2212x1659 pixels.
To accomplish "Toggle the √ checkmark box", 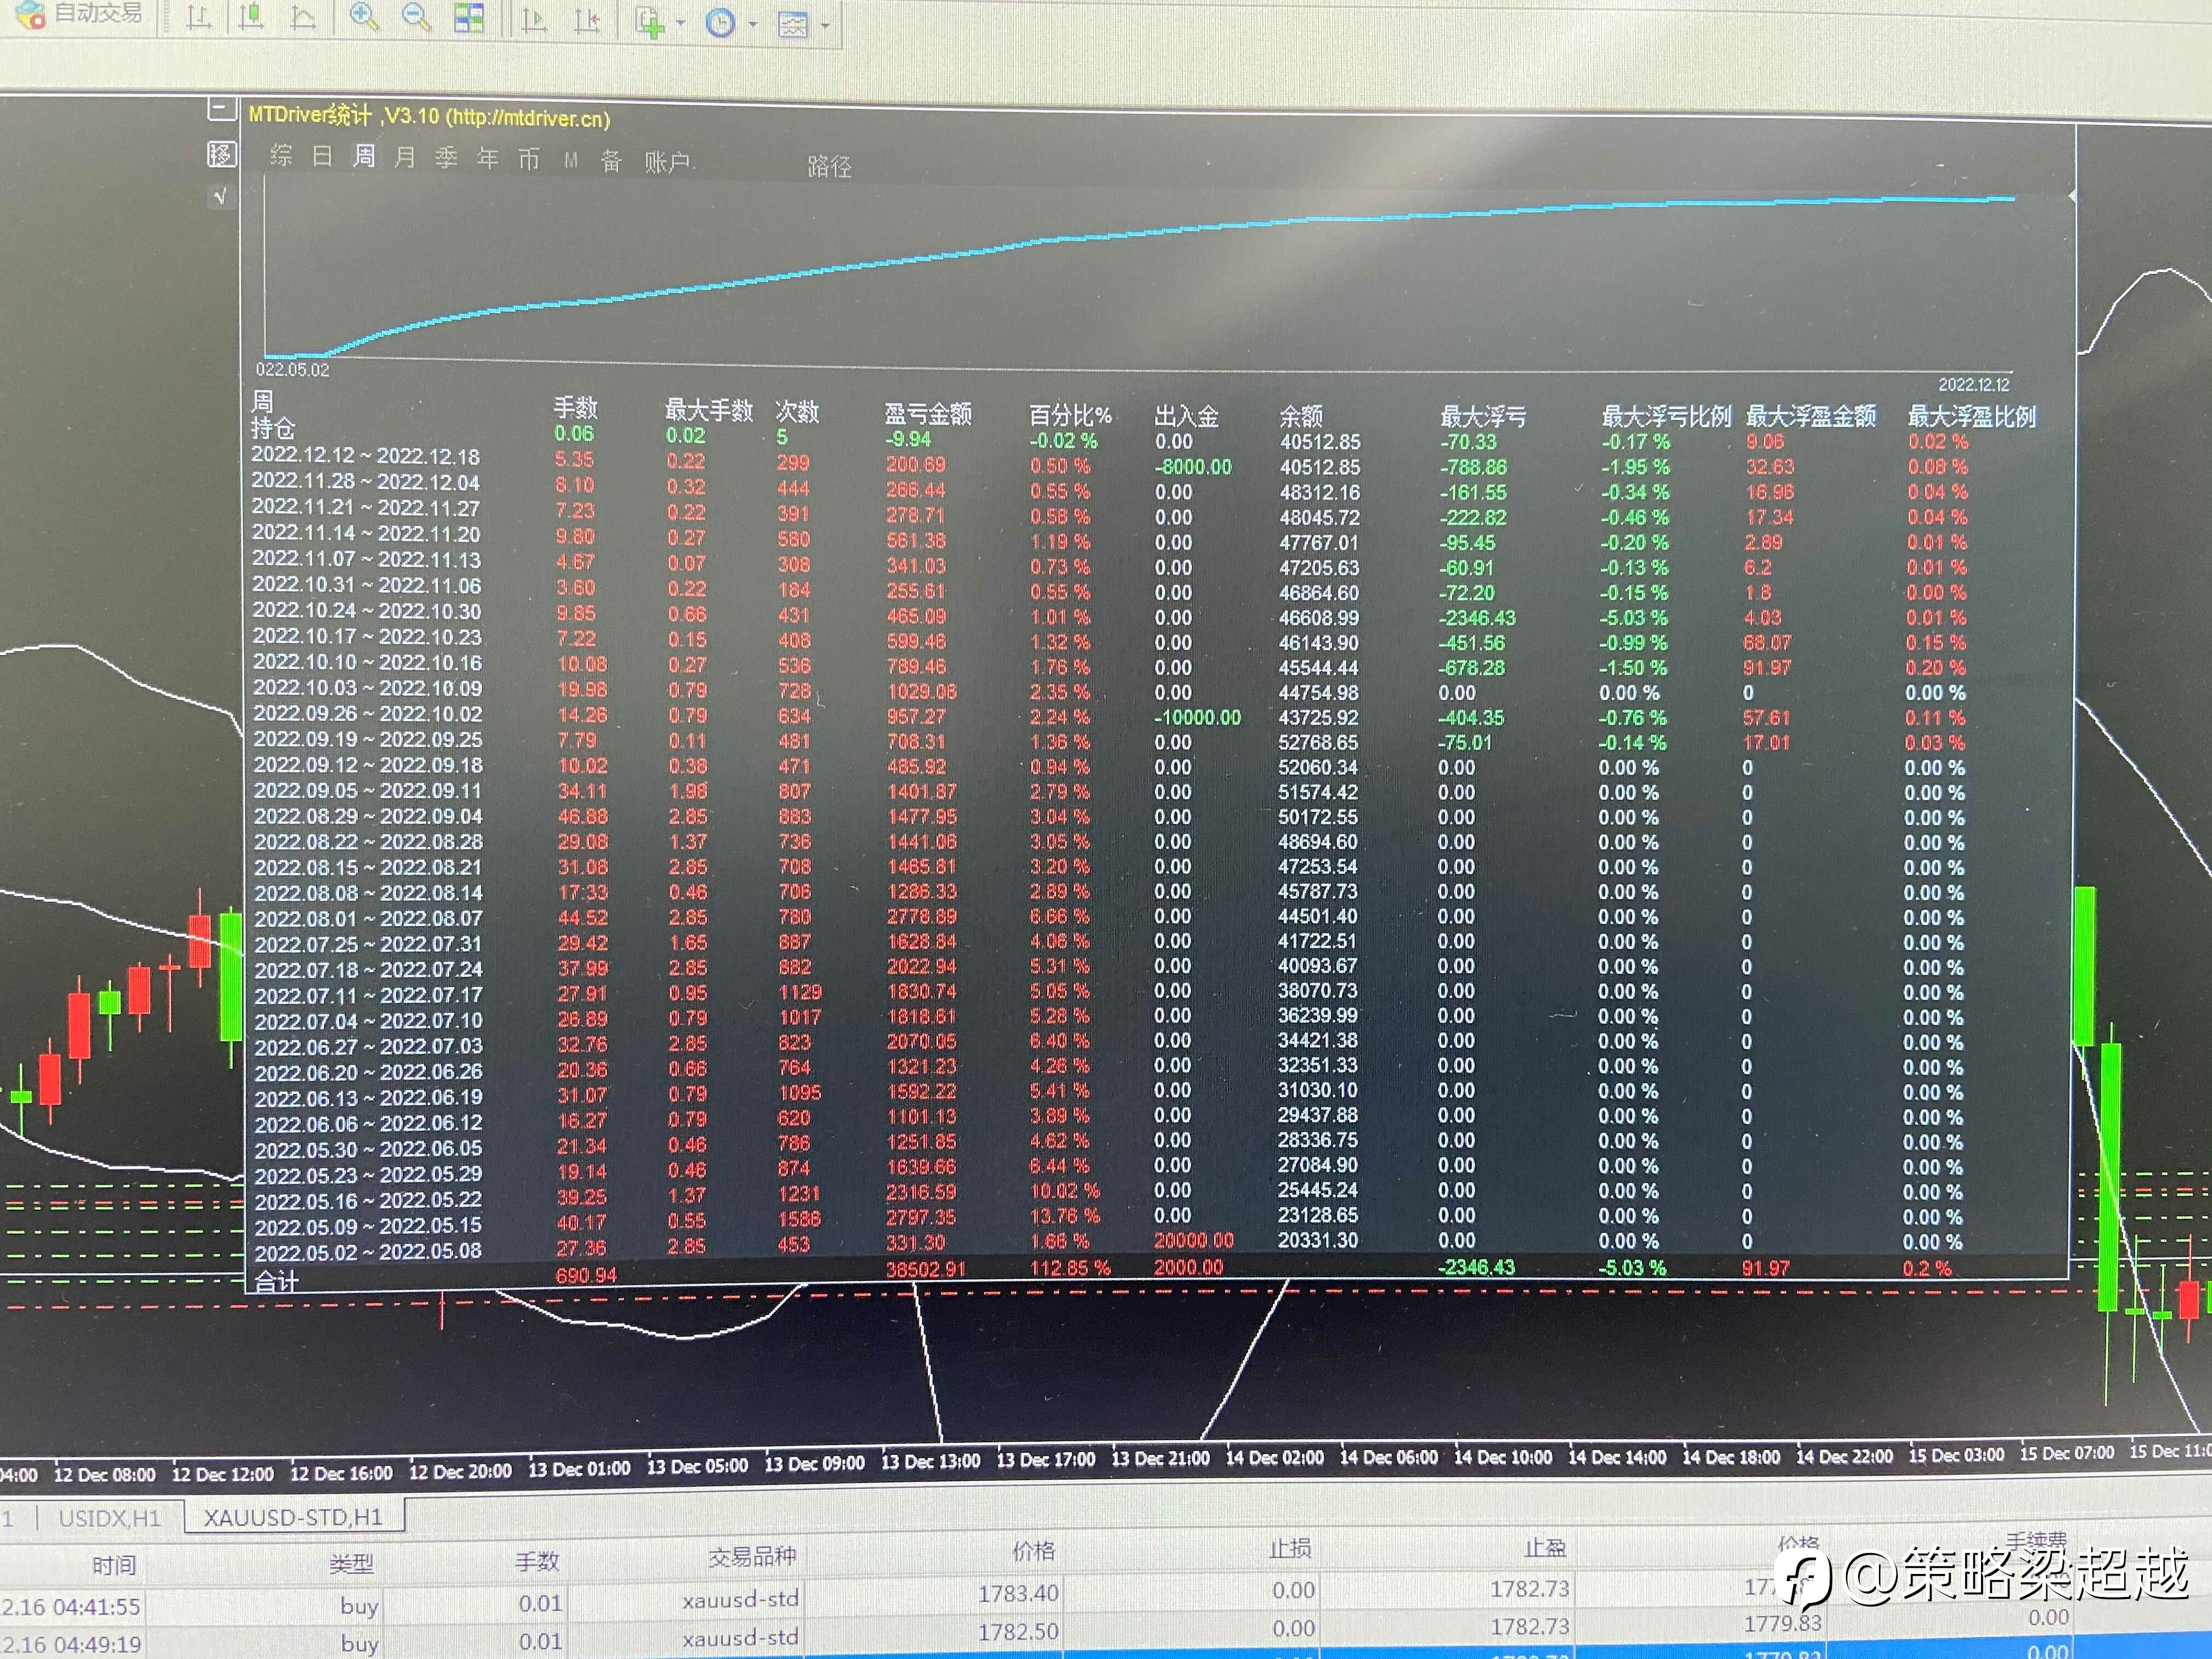I will pos(221,197).
